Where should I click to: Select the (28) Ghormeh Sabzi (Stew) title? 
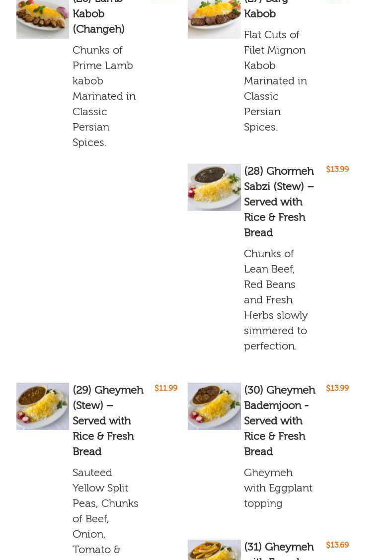(279, 202)
